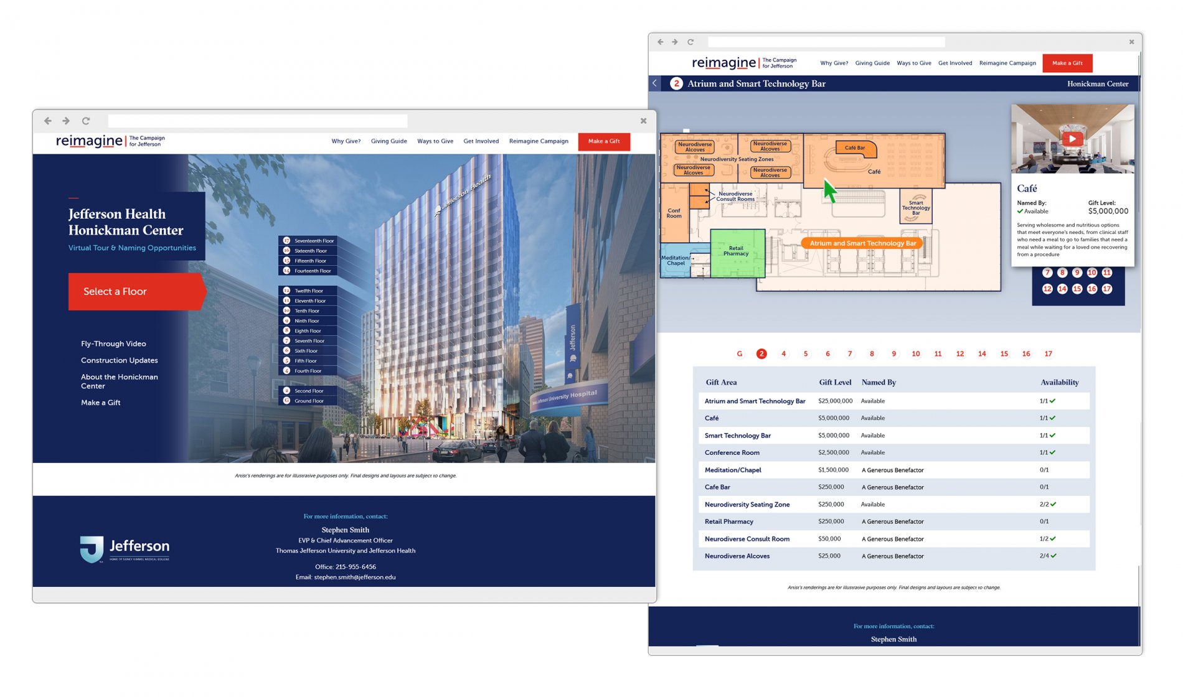Select floor 2 in pagination row
1183x697 pixels.
point(761,353)
